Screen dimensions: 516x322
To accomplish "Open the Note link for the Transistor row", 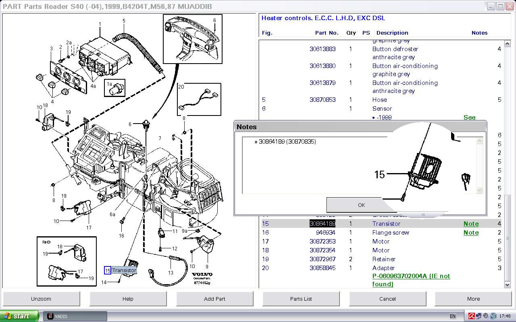I will pos(471,224).
